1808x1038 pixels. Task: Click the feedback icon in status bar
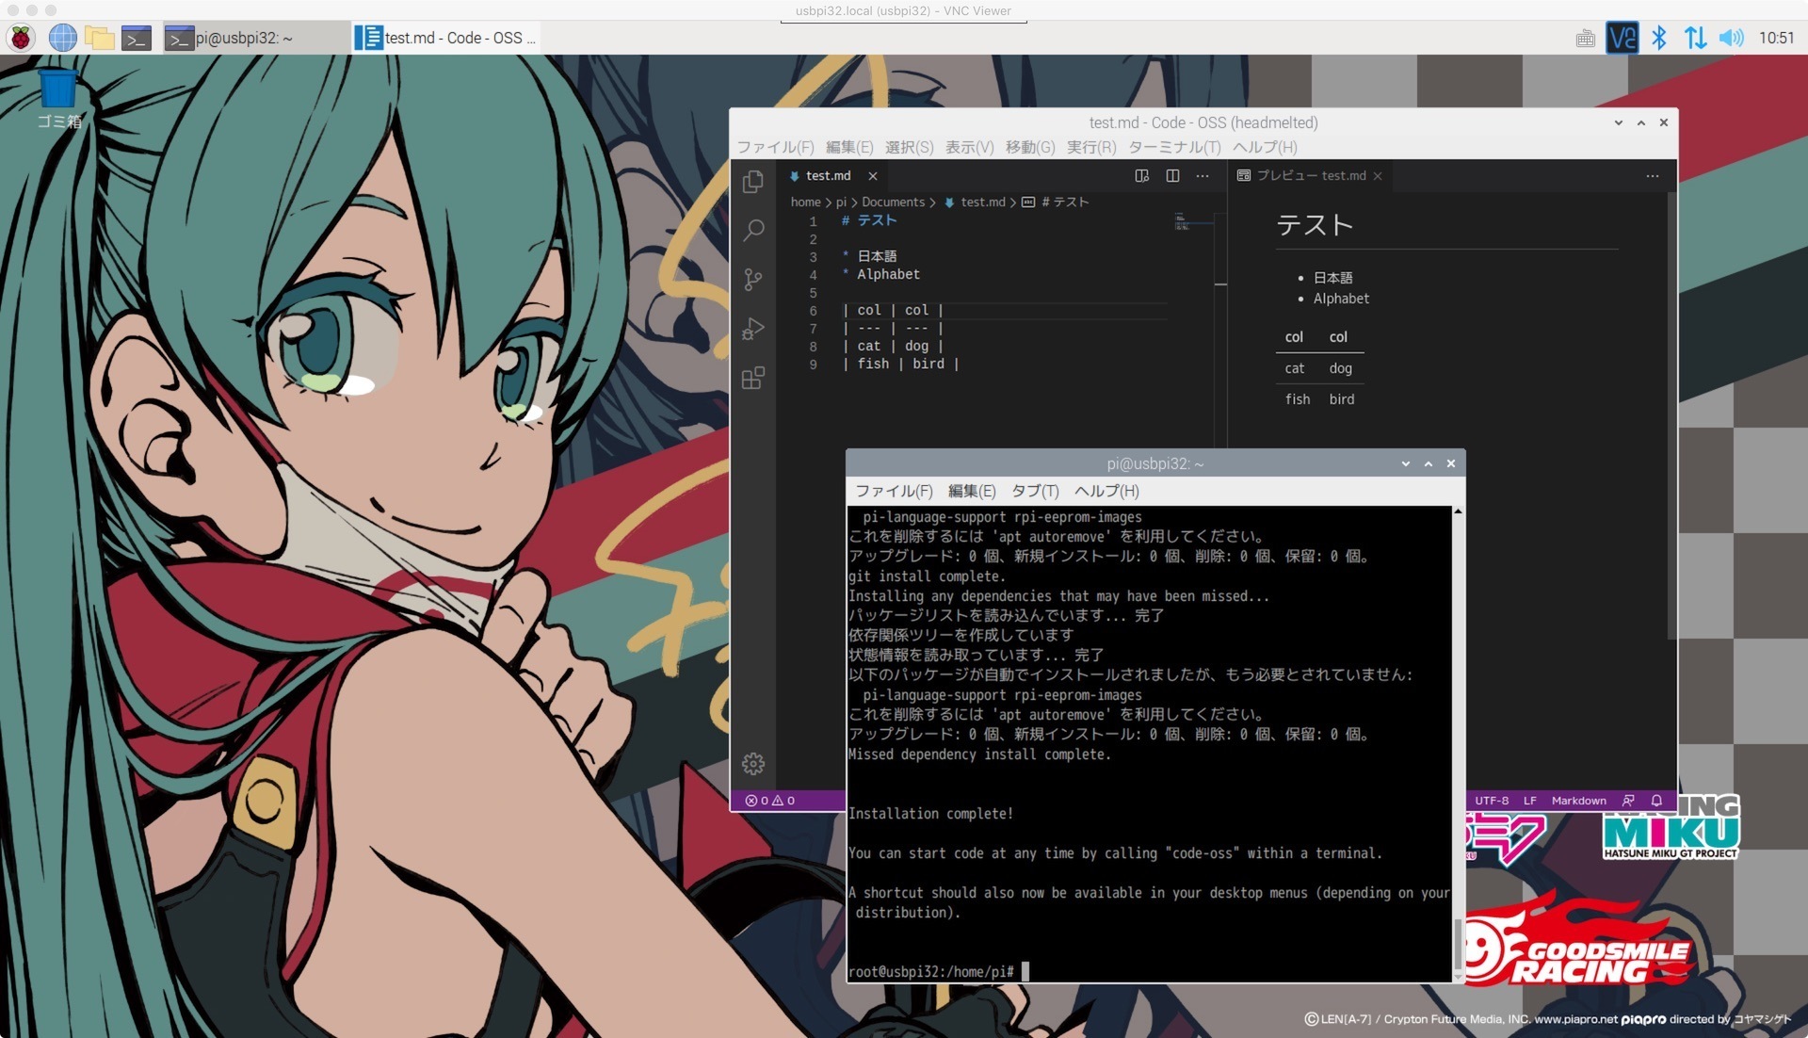(x=1628, y=801)
